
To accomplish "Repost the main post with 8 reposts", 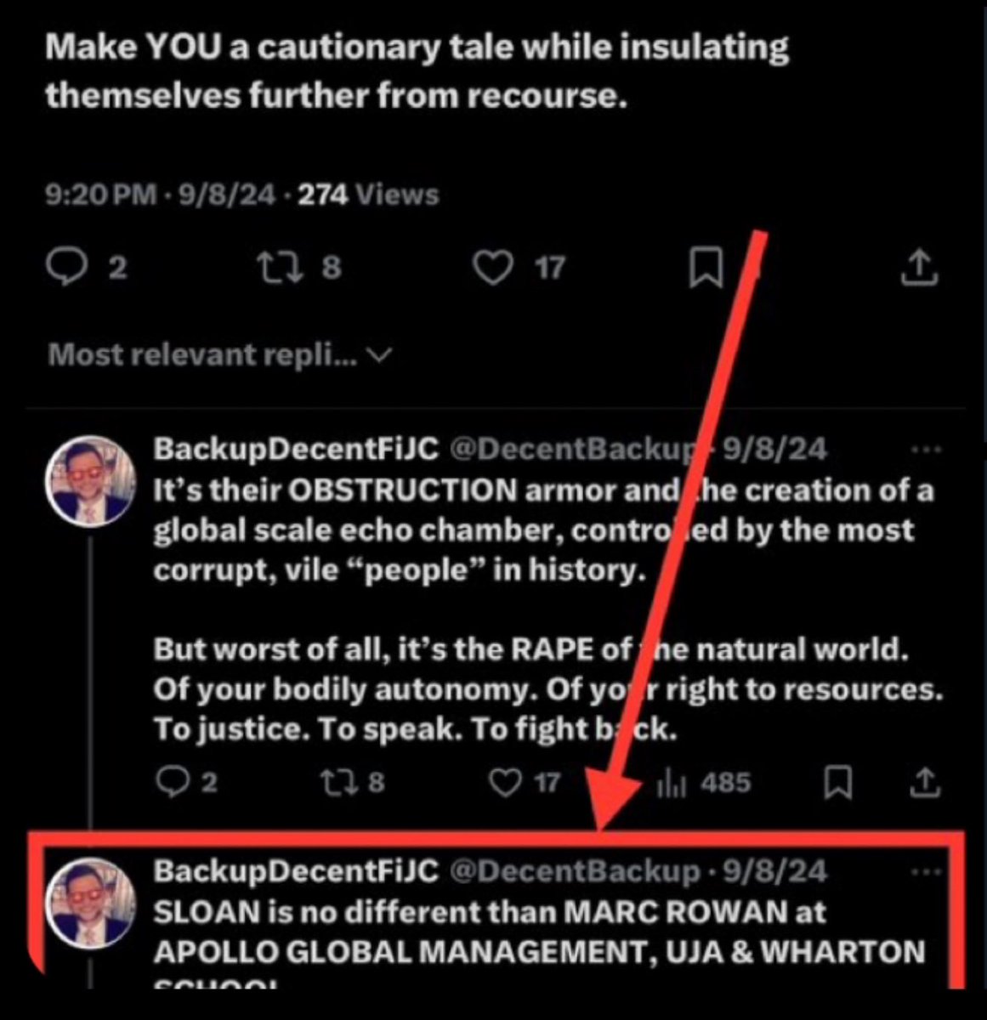I will (x=275, y=268).
